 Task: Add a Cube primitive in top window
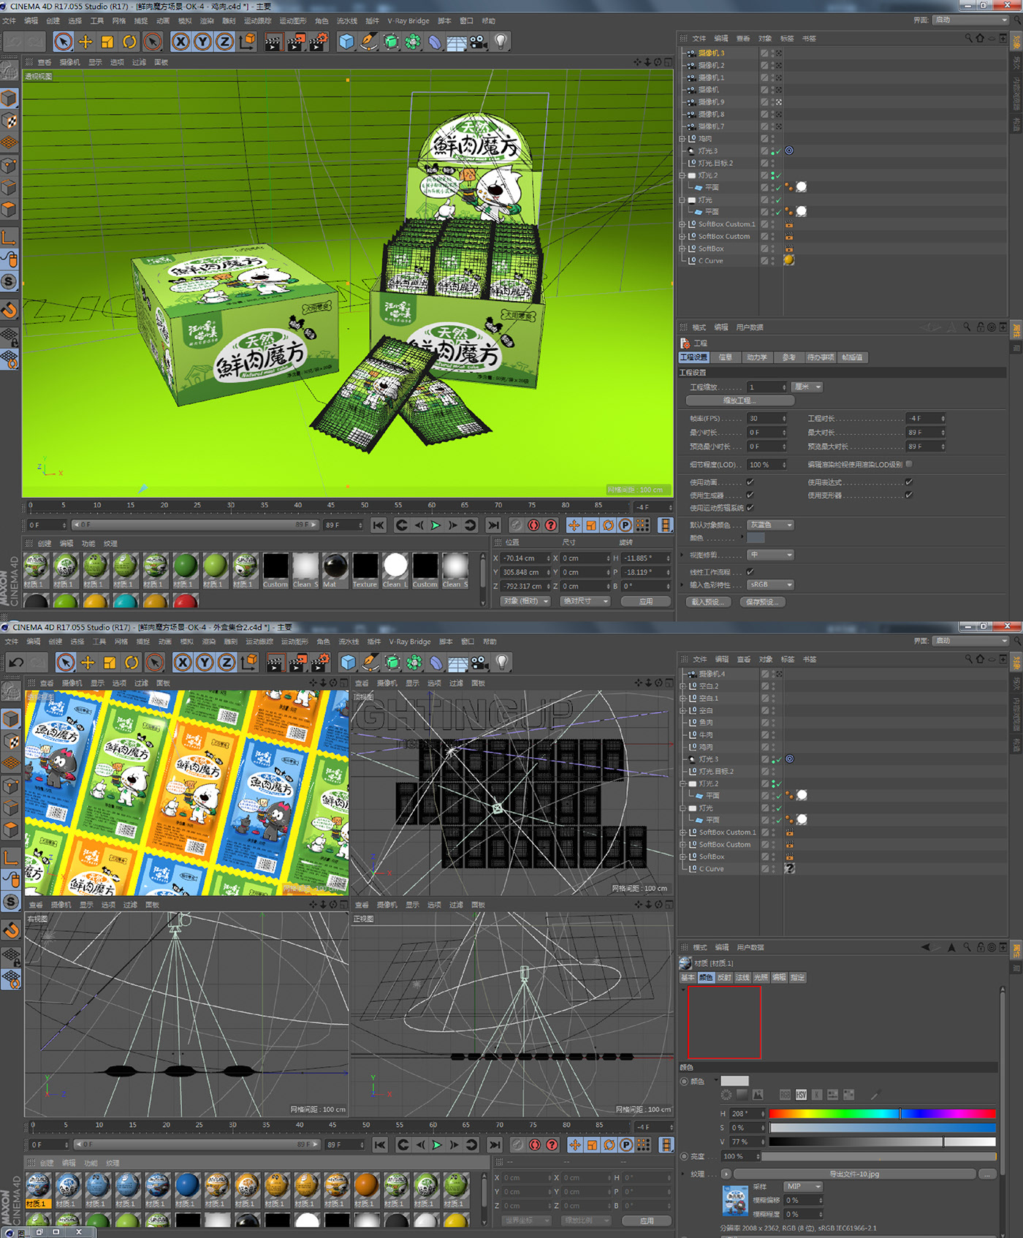pos(346,42)
